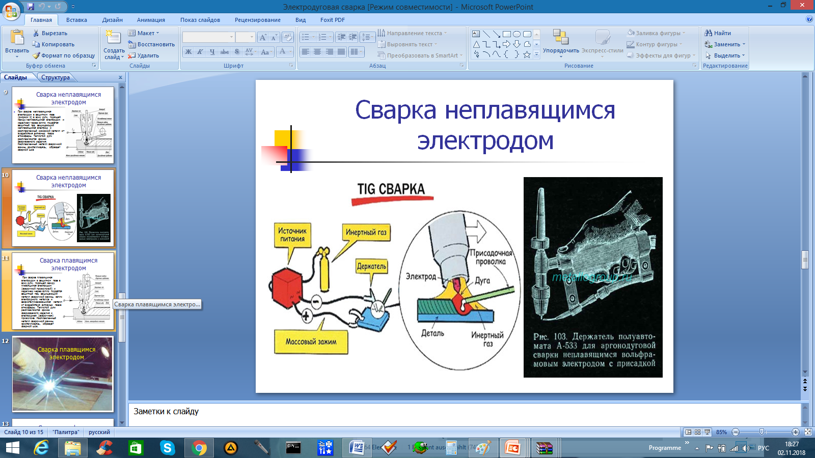
Task: Justify text alignment
Action: (341, 52)
